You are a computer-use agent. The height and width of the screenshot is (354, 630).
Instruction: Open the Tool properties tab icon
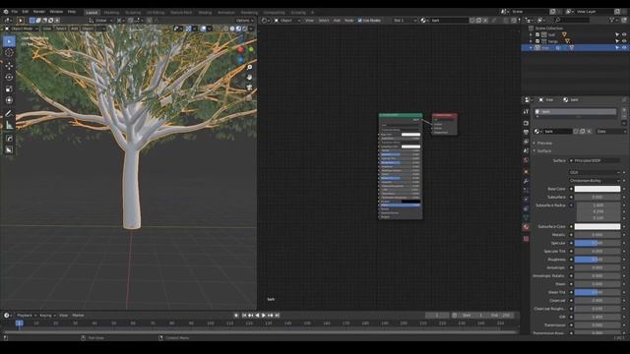pos(526,111)
